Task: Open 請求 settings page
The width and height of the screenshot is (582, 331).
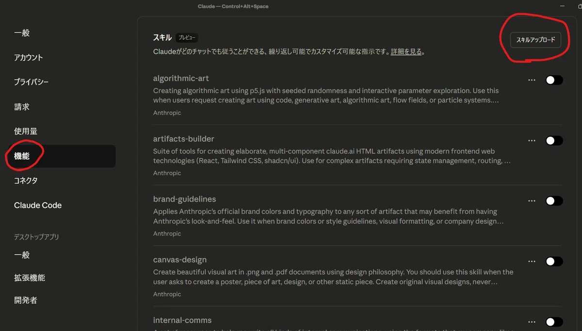Action: coord(22,107)
